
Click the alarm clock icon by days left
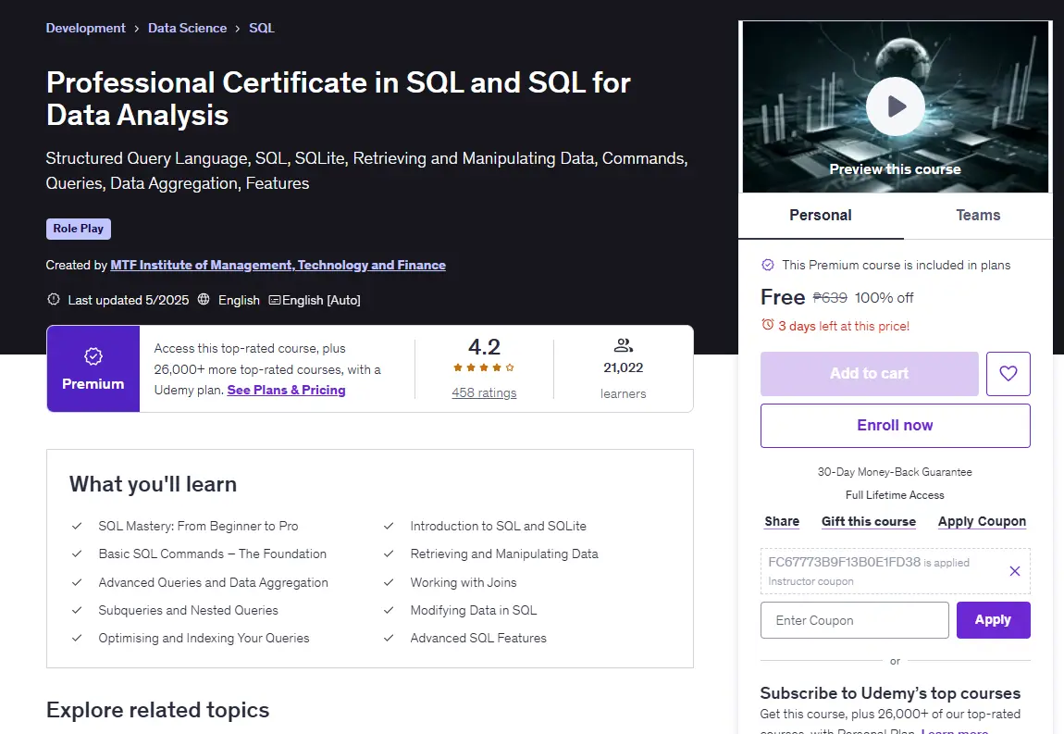pos(767,325)
